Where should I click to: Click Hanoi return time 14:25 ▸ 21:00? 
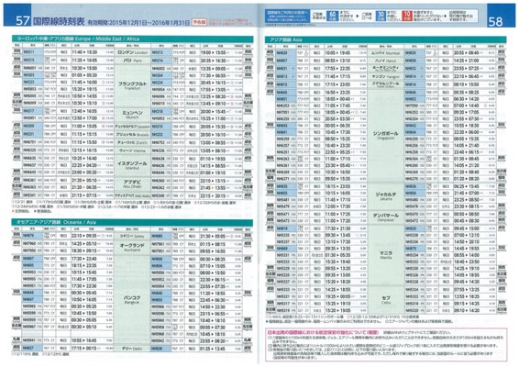tap(467, 61)
